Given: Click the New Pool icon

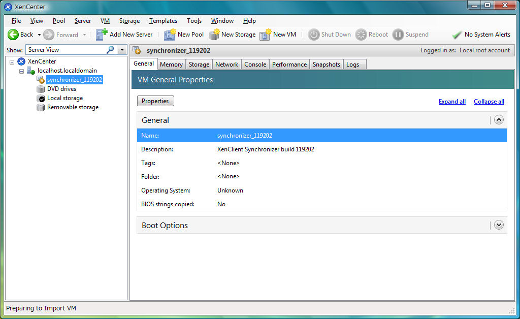Looking at the screenshot, I should pos(170,35).
